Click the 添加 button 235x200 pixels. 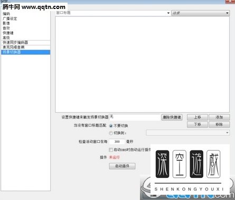click(x=219, y=117)
